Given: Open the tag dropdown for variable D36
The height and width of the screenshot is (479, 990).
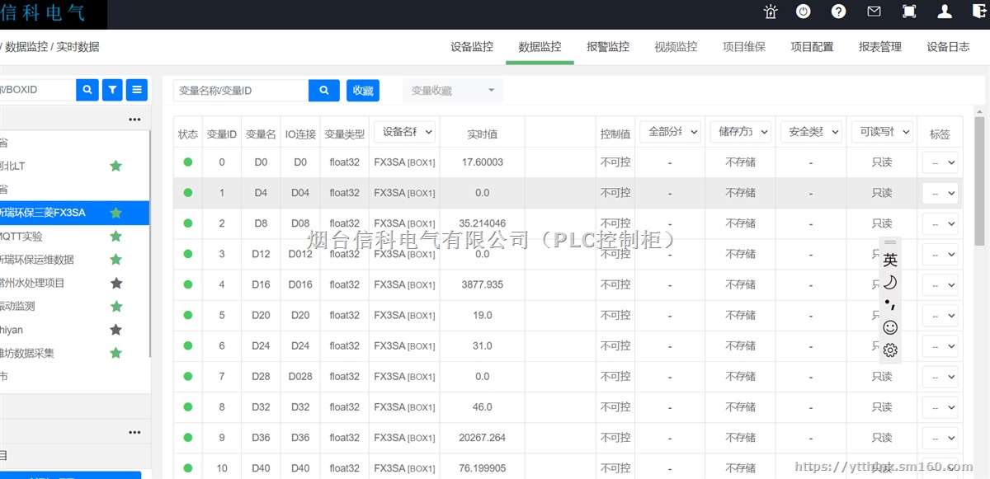Looking at the screenshot, I should 940,438.
